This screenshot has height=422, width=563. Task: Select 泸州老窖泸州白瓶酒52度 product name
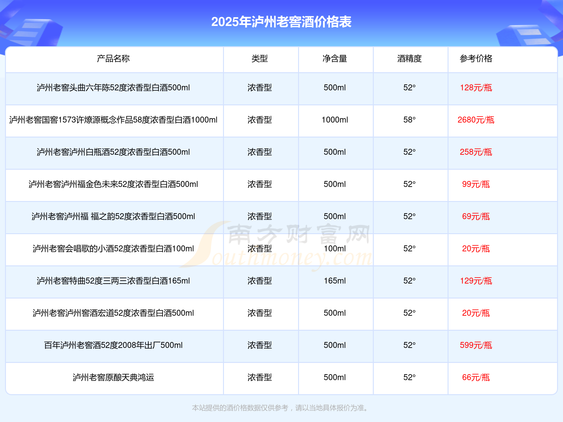click(113, 152)
